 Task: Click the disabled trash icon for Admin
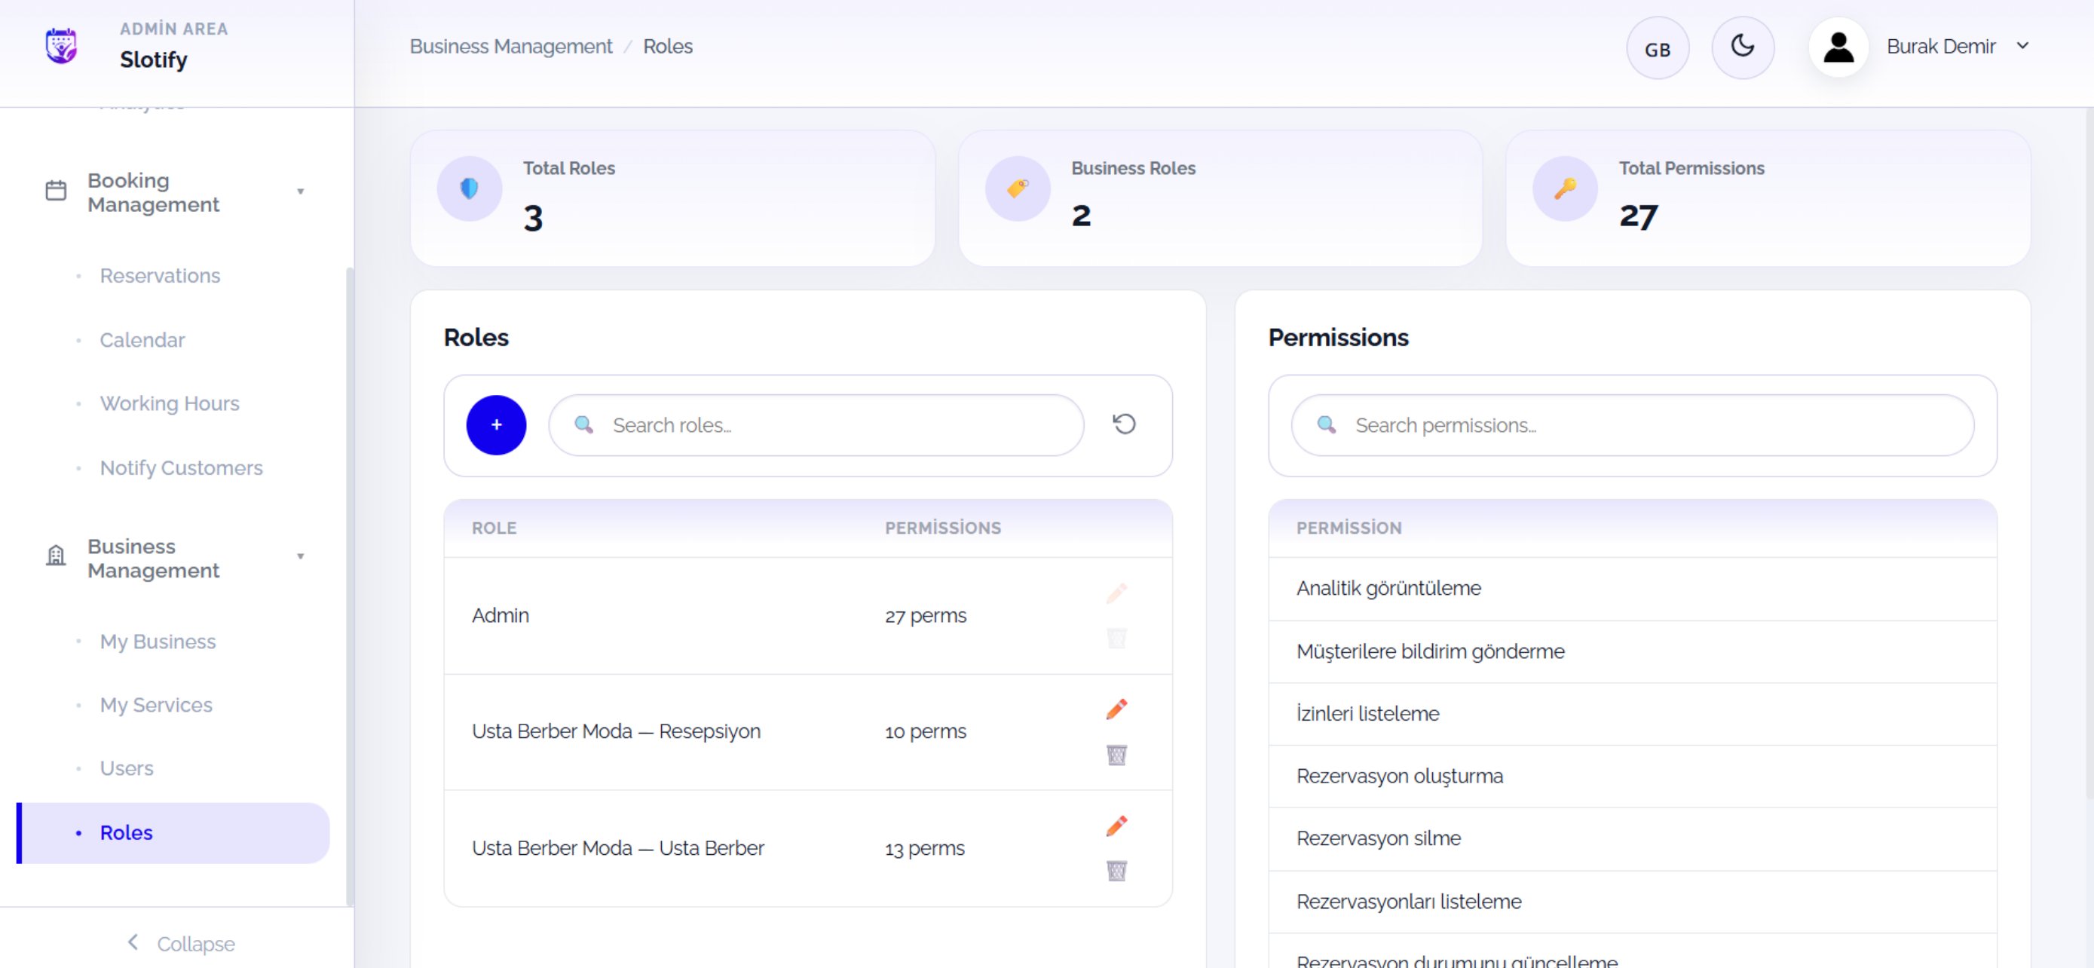coord(1116,638)
